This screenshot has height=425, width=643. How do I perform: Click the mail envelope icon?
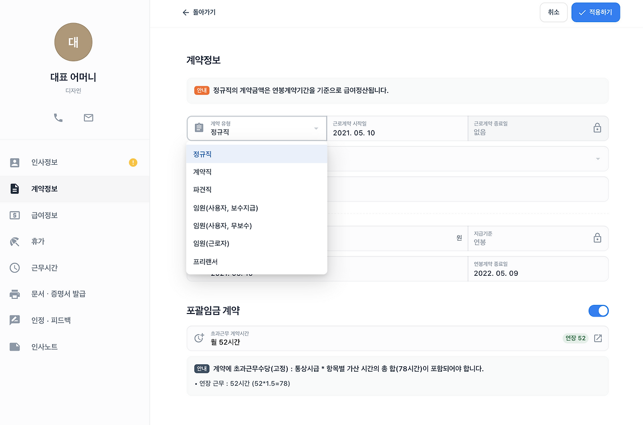(88, 118)
